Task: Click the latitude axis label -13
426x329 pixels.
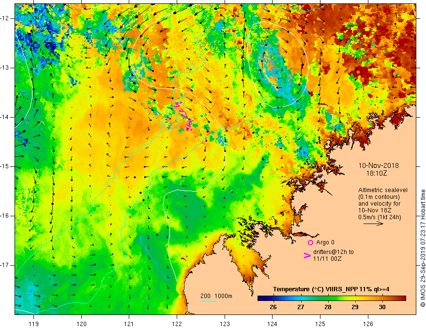Action: point(5,68)
